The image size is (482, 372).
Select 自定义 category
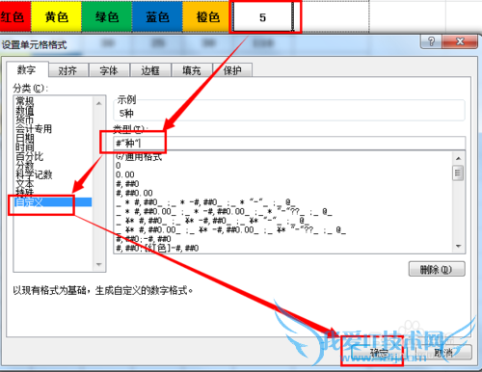pyautogui.click(x=53, y=202)
